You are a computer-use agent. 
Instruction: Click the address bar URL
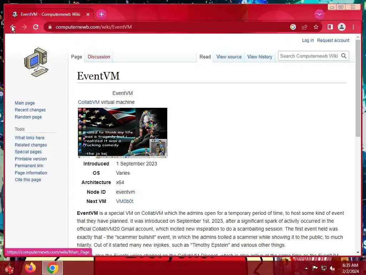[94, 27]
